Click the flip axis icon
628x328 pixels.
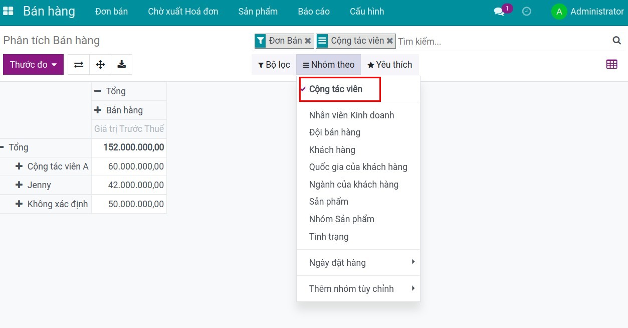tap(79, 65)
